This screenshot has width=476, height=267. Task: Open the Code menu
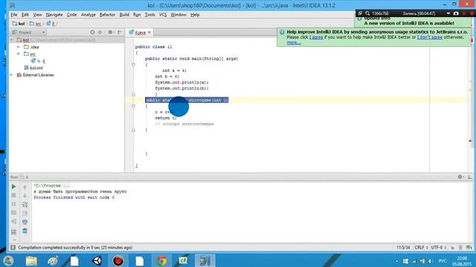[x=71, y=15]
